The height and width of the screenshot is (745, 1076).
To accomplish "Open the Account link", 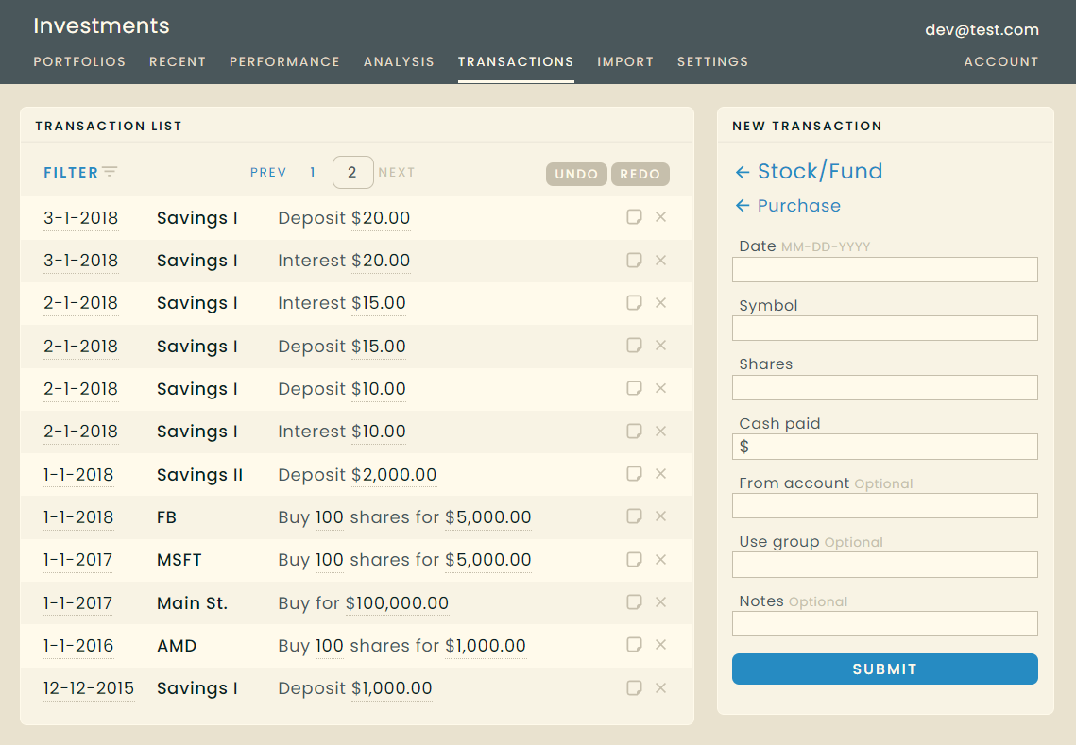I will 1001,61.
